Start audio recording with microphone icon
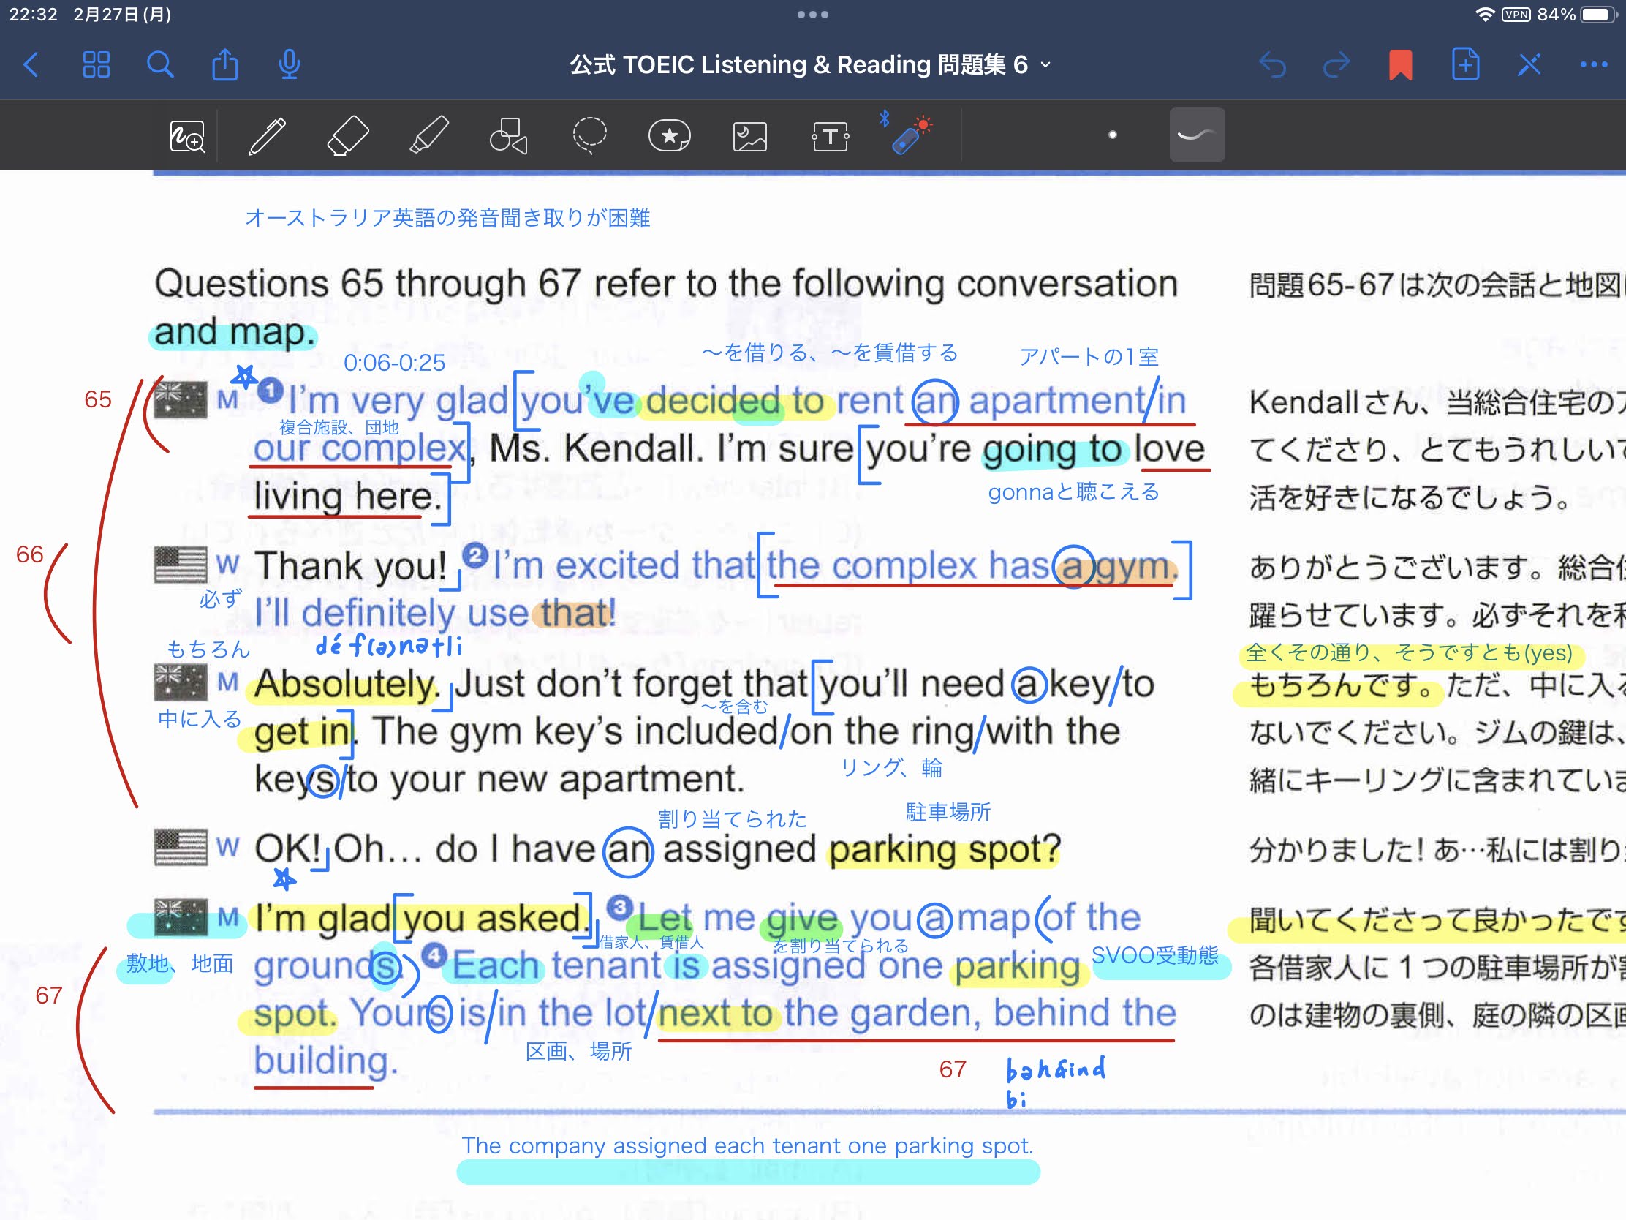The image size is (1626, 1220). pos(290,64)
